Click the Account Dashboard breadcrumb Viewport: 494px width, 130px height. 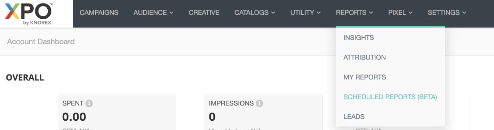pos(41,41)
